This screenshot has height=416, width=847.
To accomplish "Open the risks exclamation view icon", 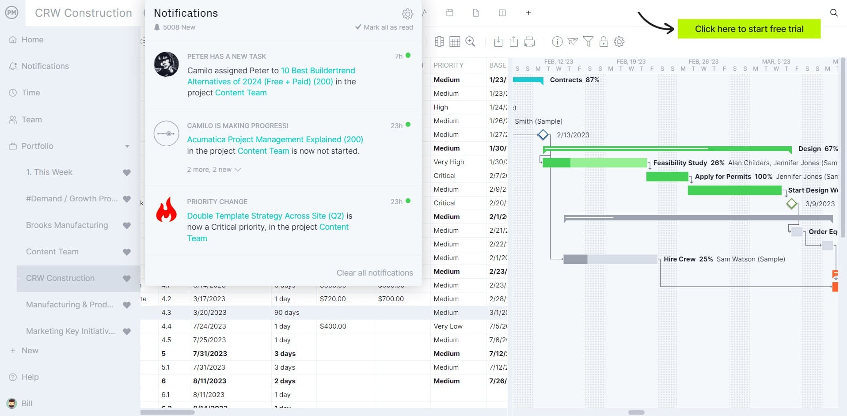I will [502, 13].
